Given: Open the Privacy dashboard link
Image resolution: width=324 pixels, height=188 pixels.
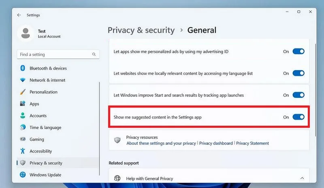Looking at the screenshot, I should (216, 143).
